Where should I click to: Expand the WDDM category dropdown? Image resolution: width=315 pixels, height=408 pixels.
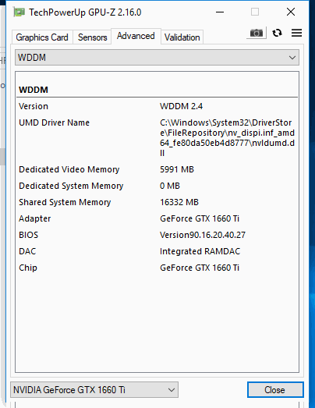pyautogui.click(x=157, y=58)
